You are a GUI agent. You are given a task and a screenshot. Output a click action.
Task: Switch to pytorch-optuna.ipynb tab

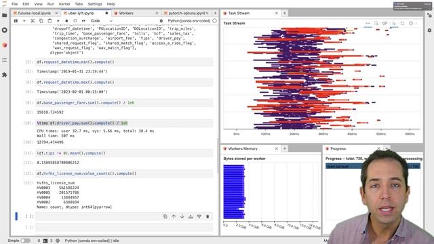point(186,13)
